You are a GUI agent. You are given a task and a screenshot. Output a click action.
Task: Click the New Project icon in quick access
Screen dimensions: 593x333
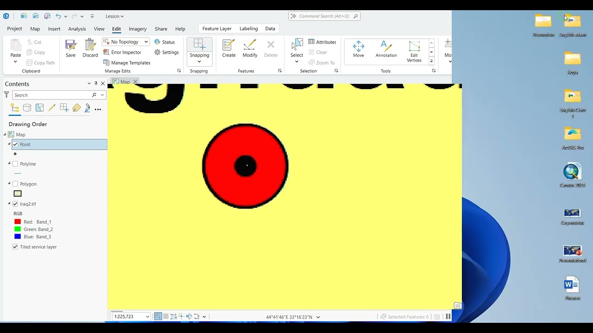pyautogui.click(x=24, y=16)
